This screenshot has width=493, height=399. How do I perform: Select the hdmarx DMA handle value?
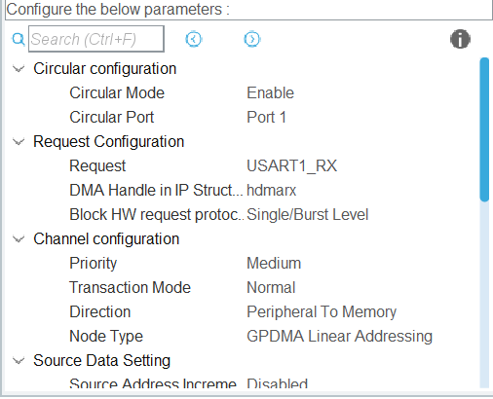pos(271,191)
